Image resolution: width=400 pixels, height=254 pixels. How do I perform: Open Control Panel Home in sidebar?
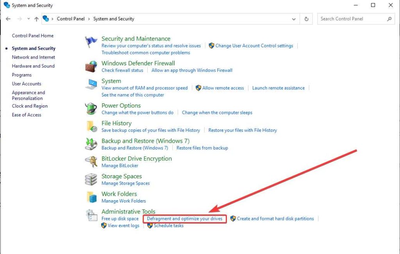tap(33, 36)
